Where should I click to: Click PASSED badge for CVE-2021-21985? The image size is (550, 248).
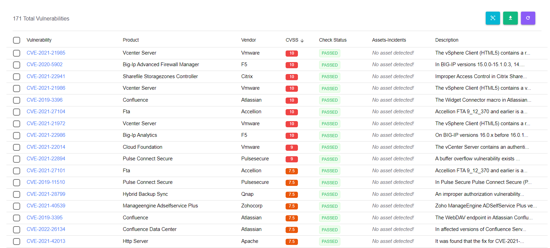click(330, 53)
